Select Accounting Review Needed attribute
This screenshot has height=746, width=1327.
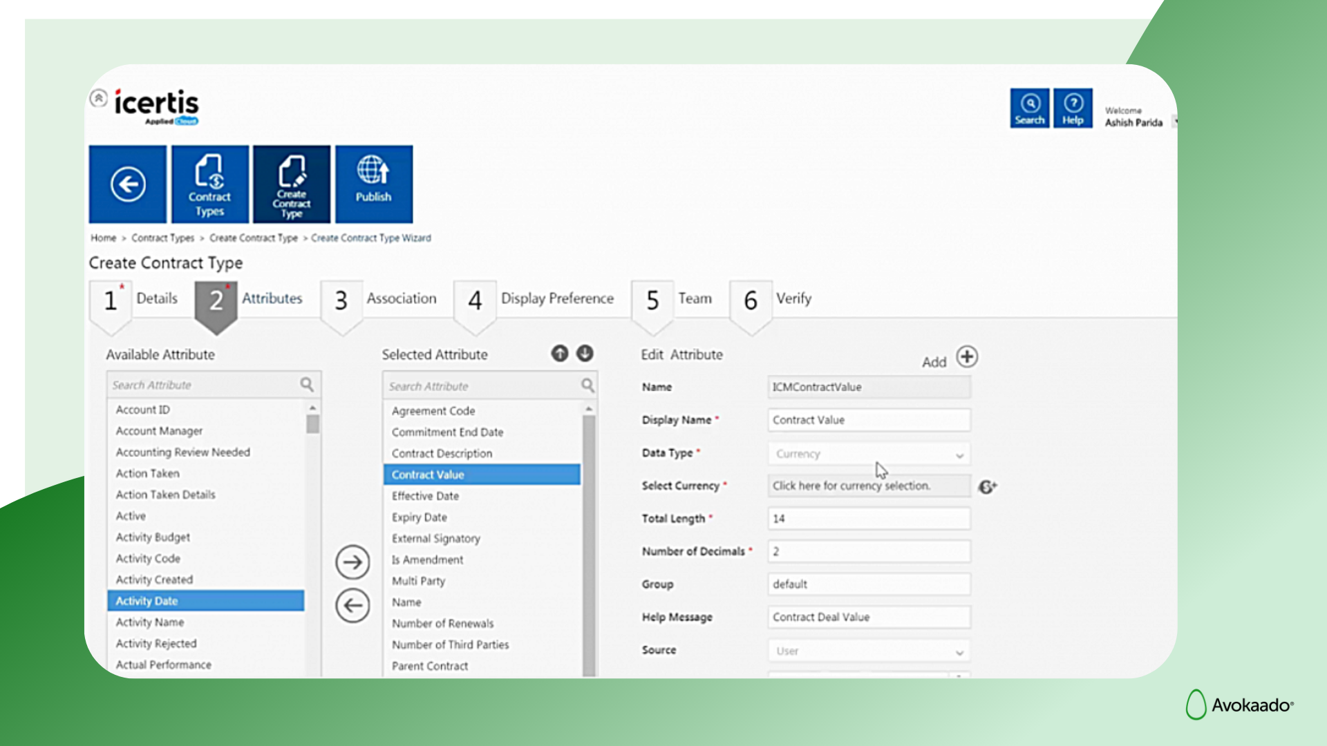point(206,452)
